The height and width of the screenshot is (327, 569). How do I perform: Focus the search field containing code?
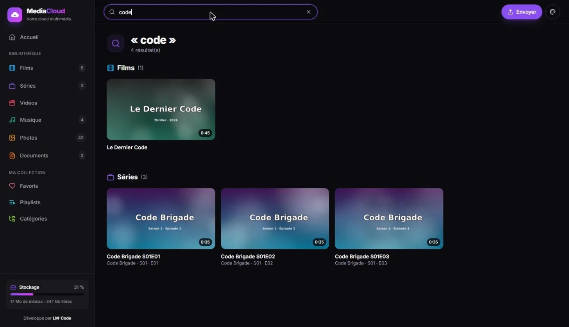[211, 12]
